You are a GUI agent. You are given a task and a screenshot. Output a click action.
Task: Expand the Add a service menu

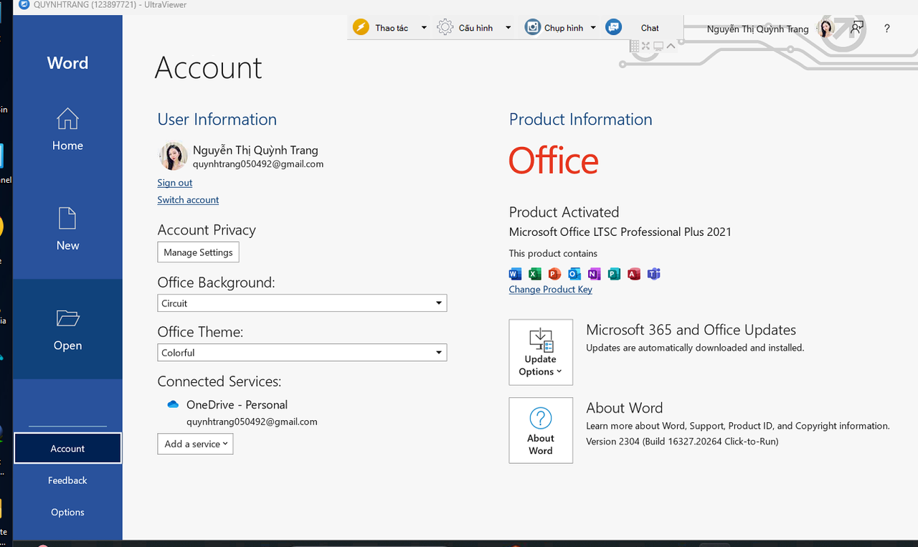click(x=195, y=444)
